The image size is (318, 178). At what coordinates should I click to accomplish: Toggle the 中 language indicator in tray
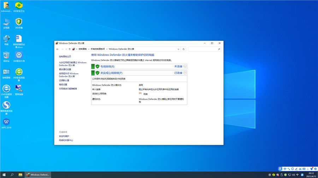point(298,175)
